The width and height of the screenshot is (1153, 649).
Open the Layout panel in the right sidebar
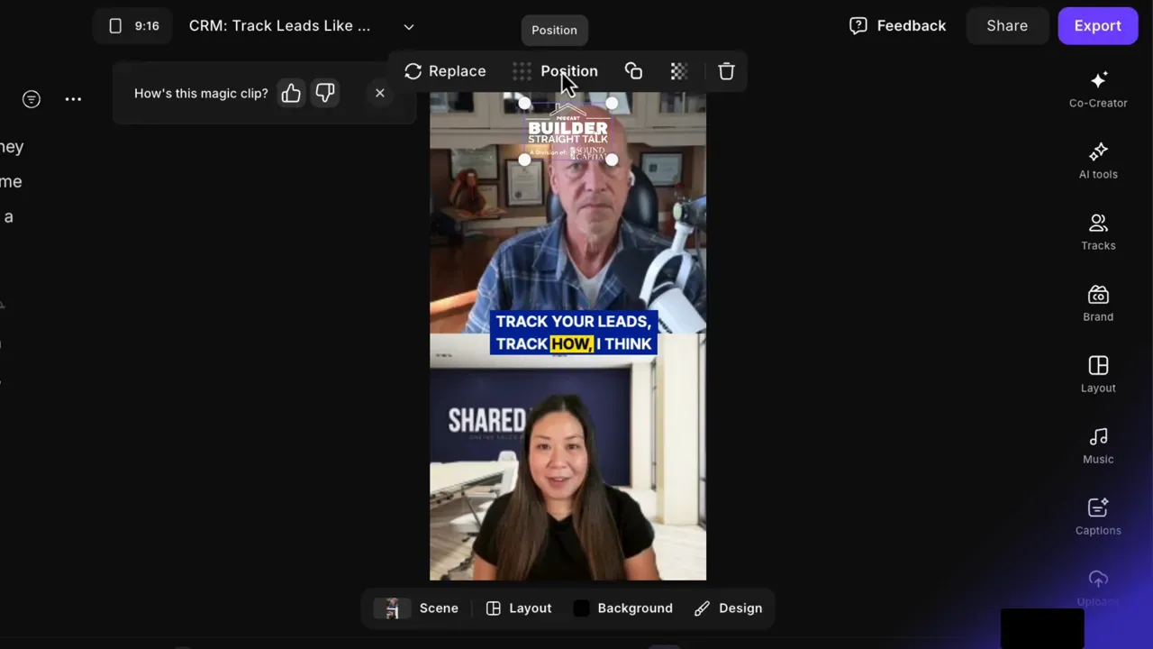1098,374
